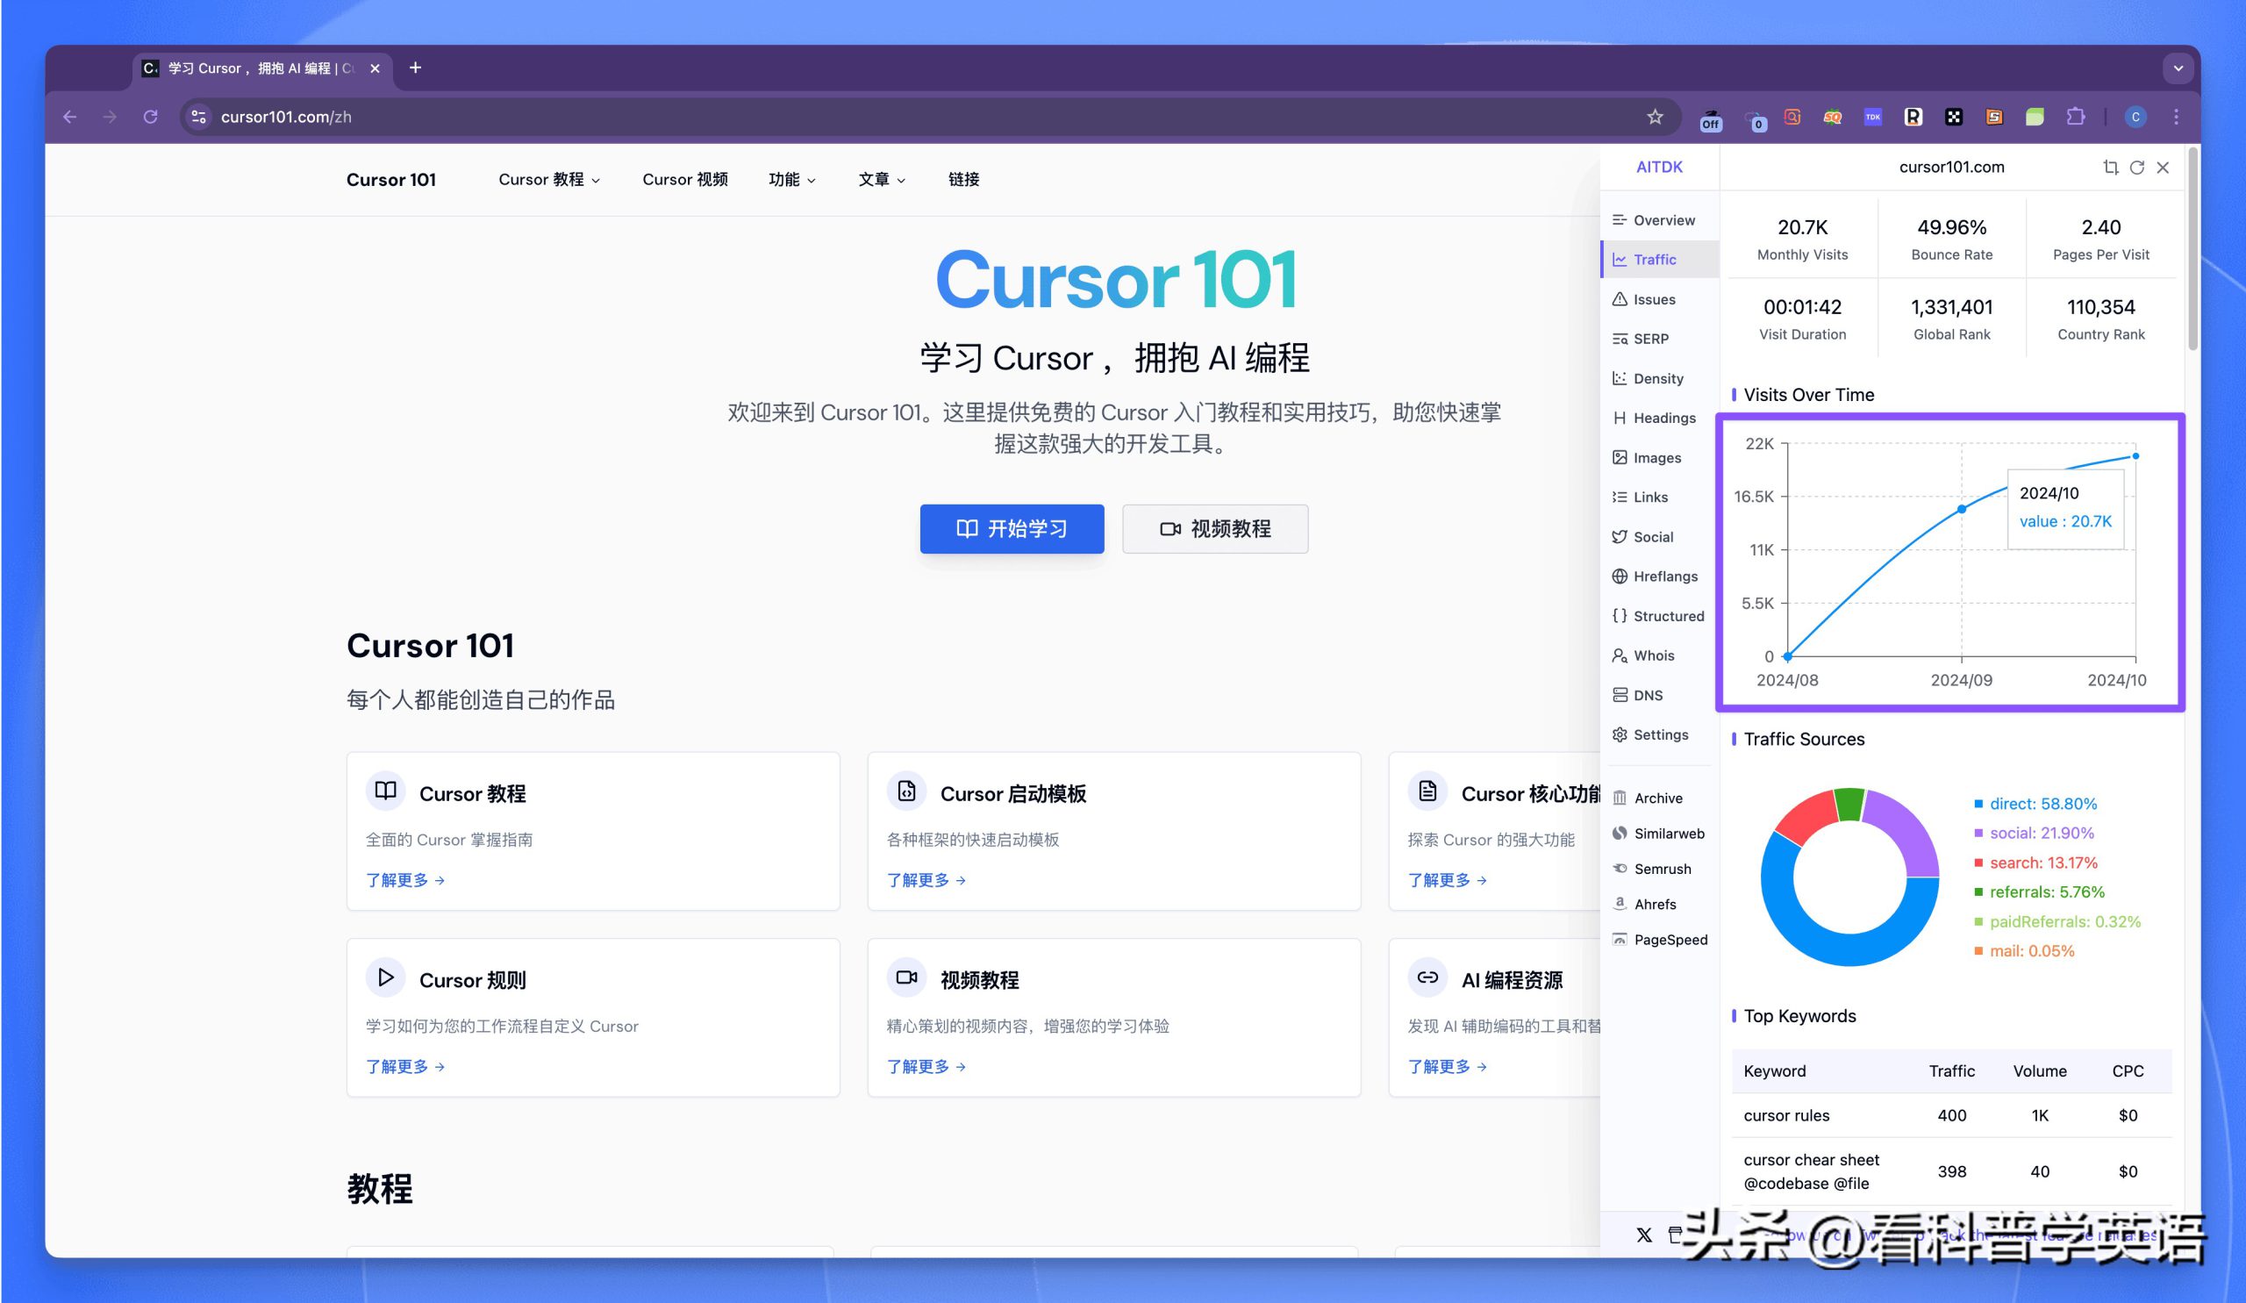
Task: Open the Traffic tab in AITDK sidebar
Action: click(1654, 260)
